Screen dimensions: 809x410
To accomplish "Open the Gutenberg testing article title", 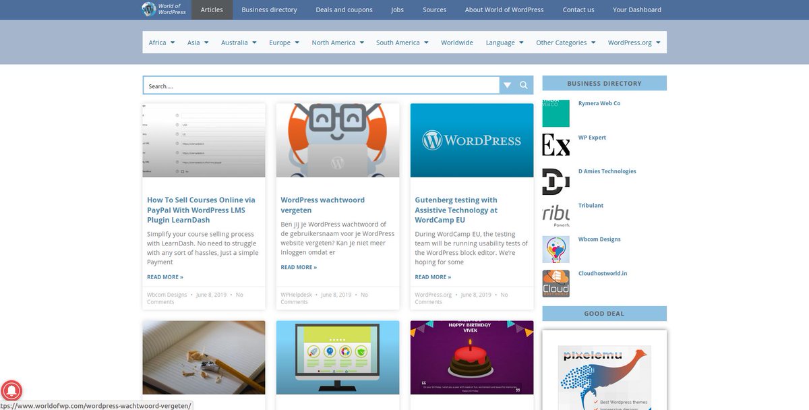I will pyautogui.click(x=456, y=210).
